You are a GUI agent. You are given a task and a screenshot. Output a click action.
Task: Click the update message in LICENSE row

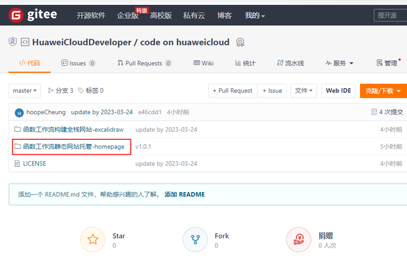[x=166, y=164]
